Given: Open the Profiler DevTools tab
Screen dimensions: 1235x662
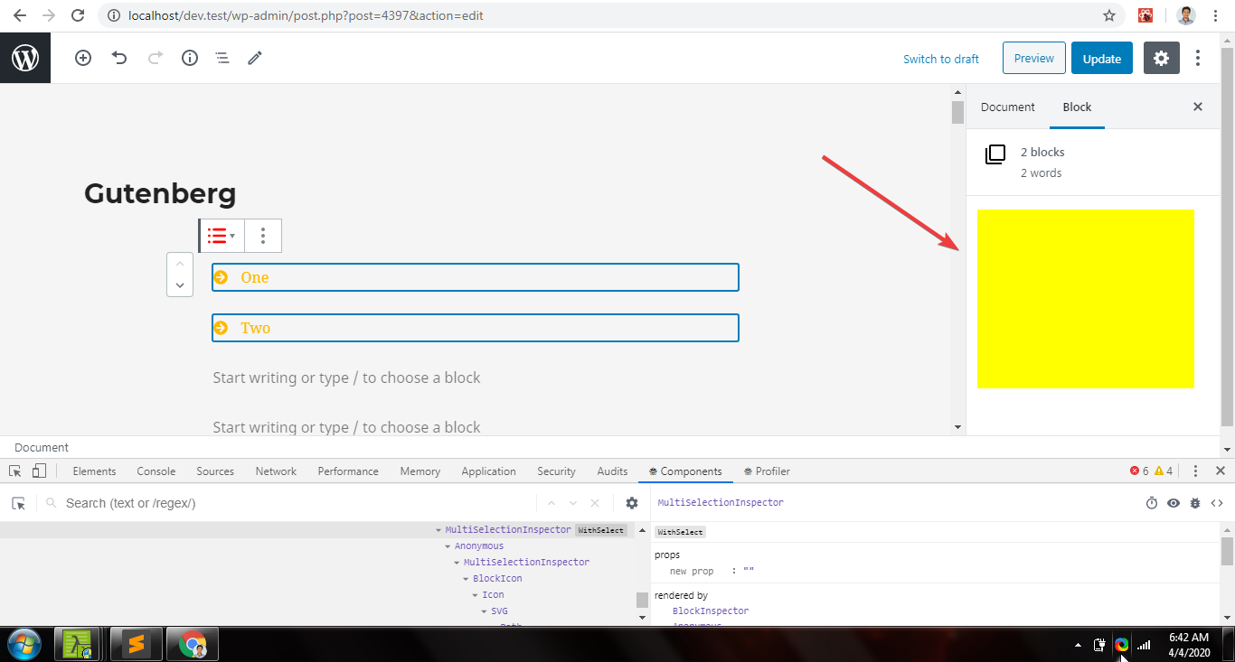Looking at the screenshot, I should pos(767,471).
